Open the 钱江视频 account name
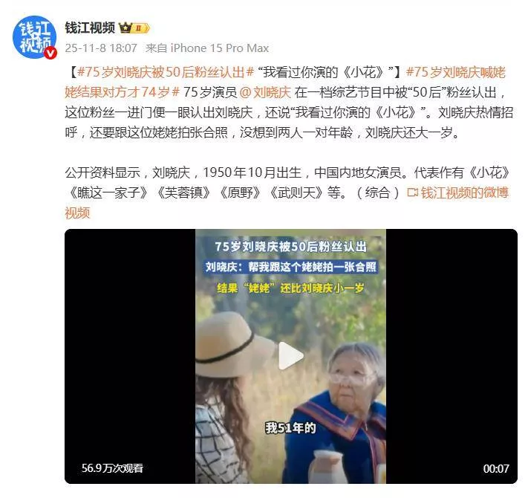The image size is (528, 498). click(91, 28)
